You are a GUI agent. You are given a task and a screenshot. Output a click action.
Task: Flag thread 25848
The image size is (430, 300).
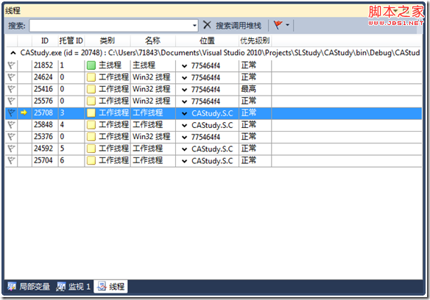point(11,125)
